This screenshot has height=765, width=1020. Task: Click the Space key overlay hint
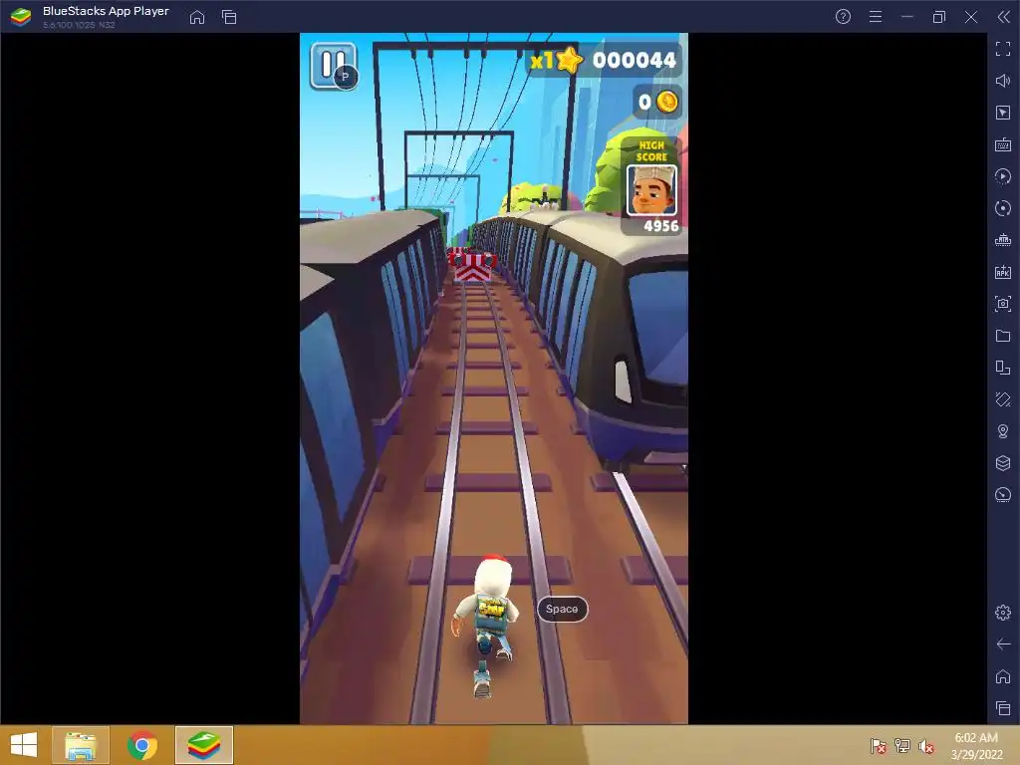tap(562, 609)
